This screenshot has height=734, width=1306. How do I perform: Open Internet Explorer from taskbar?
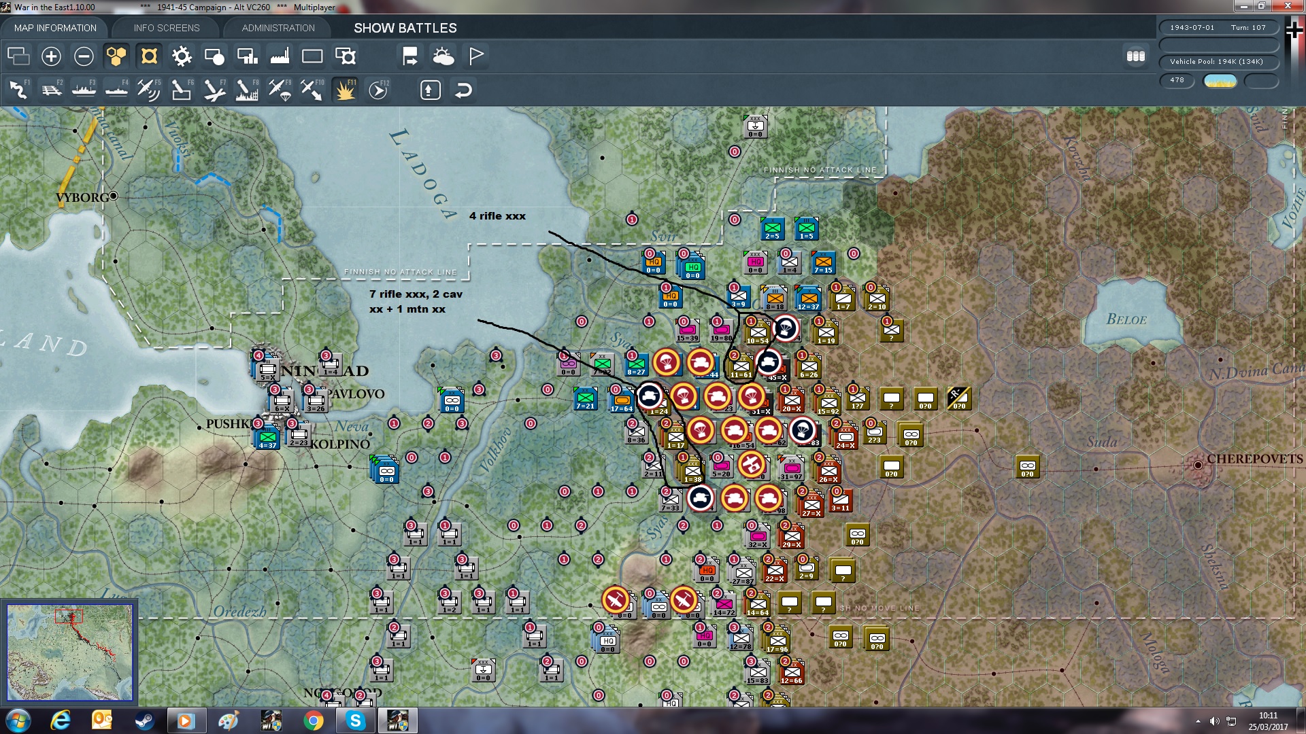(61, 720)
